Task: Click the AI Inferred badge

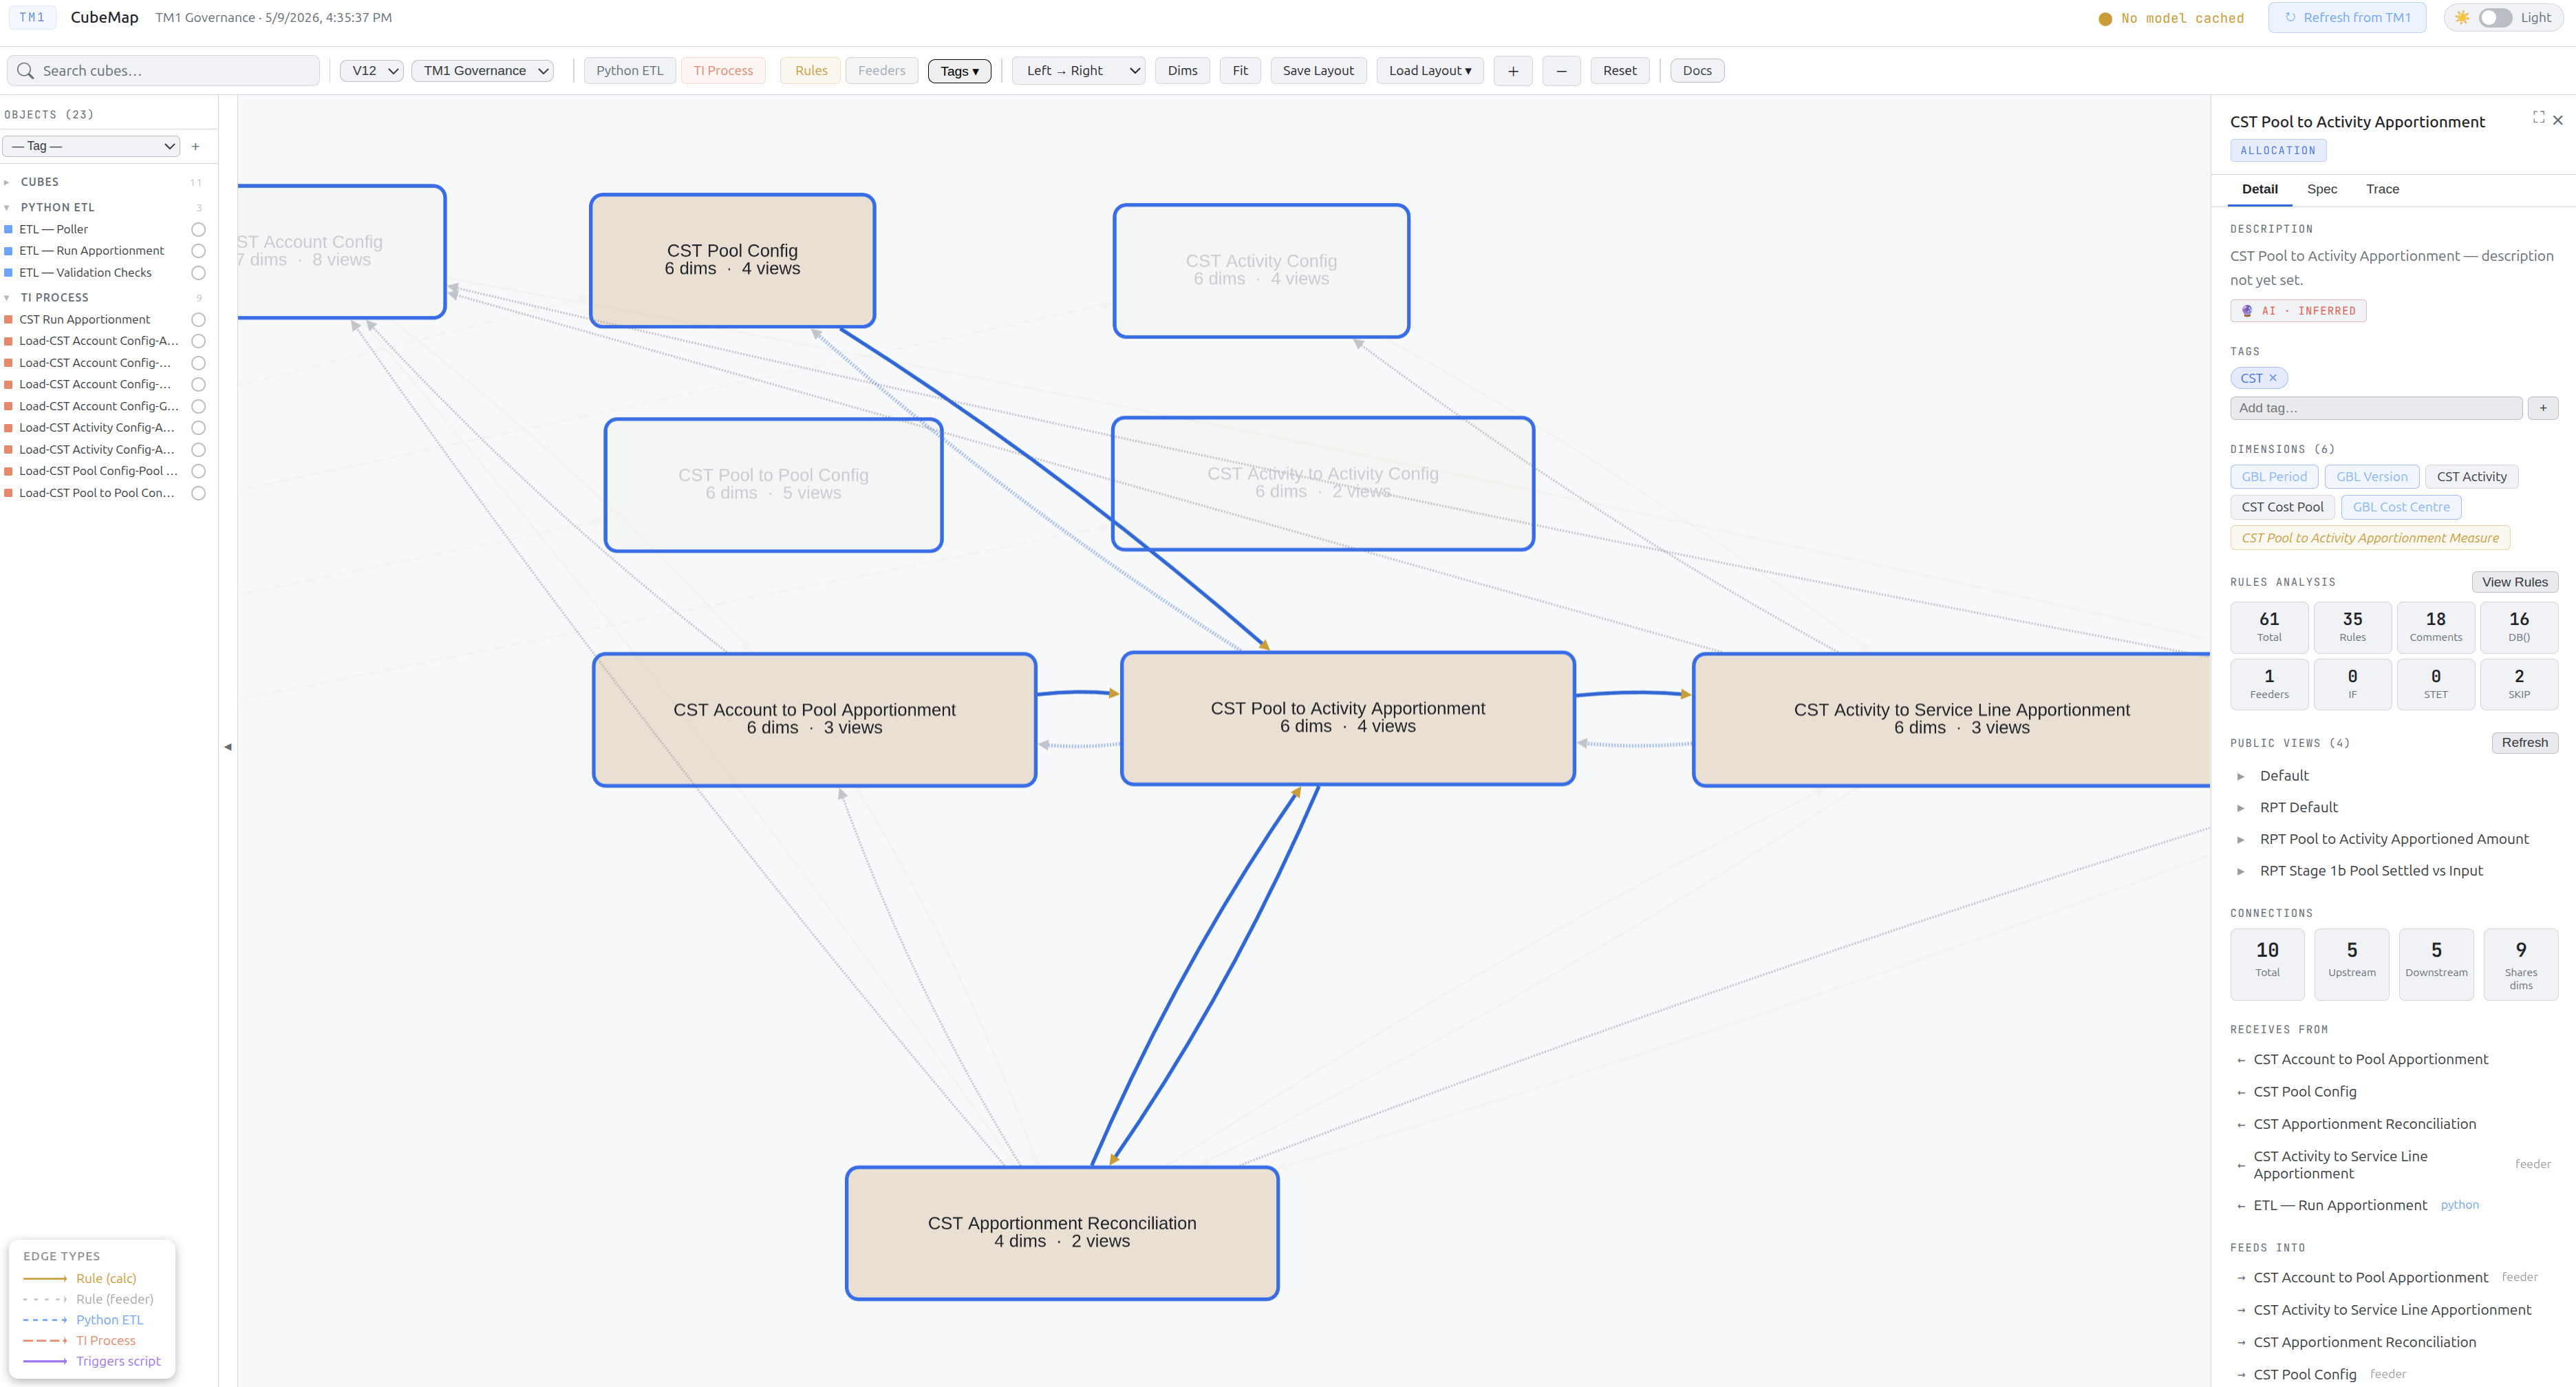Action: 2298,311
